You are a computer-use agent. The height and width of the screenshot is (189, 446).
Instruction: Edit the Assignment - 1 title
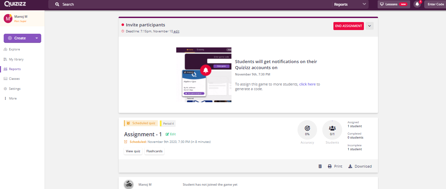point(171,134)
